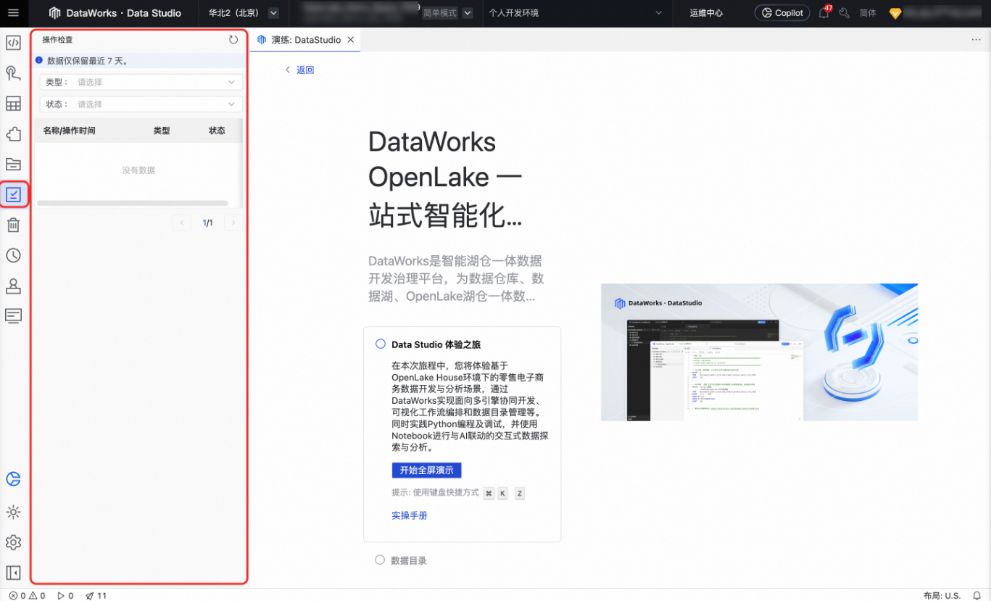This screenshot has height=601, width=991.
Task: Open the clock history sidebar icon
Action: click(x=13, y=255)
